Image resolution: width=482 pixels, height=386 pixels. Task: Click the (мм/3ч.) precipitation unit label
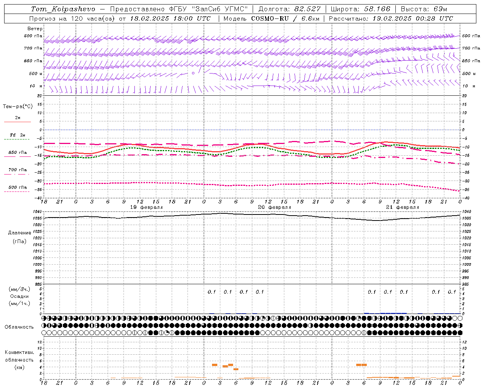click(x=20, y=289)
